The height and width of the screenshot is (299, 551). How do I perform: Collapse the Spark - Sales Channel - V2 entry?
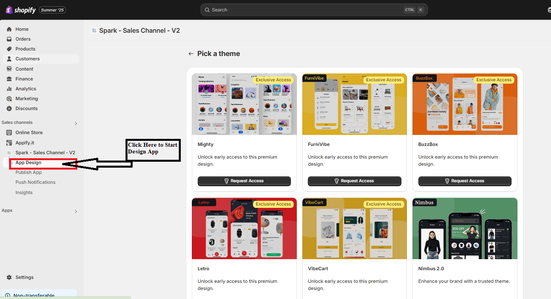point(44,152)
